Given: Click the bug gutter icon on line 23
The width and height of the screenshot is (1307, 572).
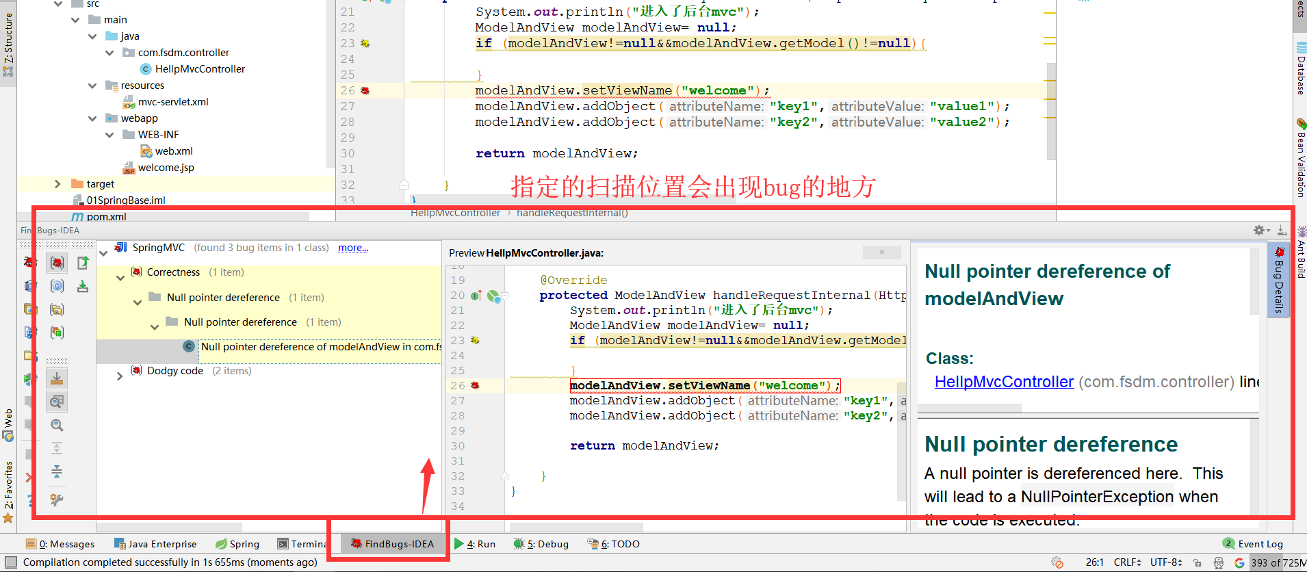Looking at the screenshot, I should pos(365,43).
